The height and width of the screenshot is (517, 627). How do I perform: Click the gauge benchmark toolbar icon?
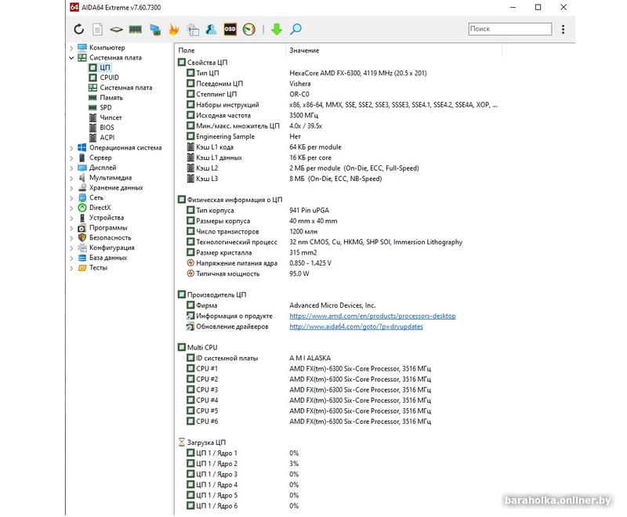click(249, 30)
